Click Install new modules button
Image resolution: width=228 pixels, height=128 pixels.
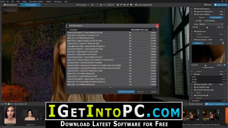[x=126, y=92]
